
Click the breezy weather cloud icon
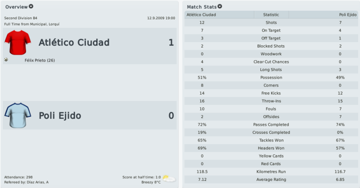click(169, 179)
